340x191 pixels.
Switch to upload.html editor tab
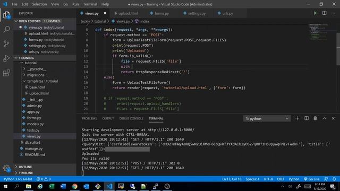(126, 13)
